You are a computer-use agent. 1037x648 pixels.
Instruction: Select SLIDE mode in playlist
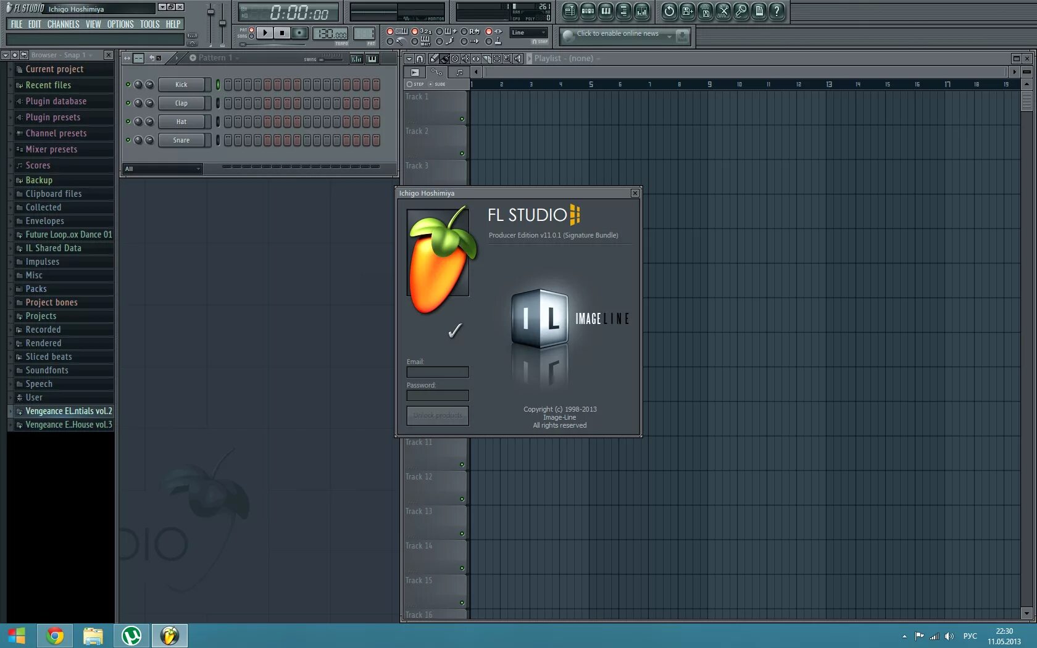pyautogui.click(x=438, y=84)
